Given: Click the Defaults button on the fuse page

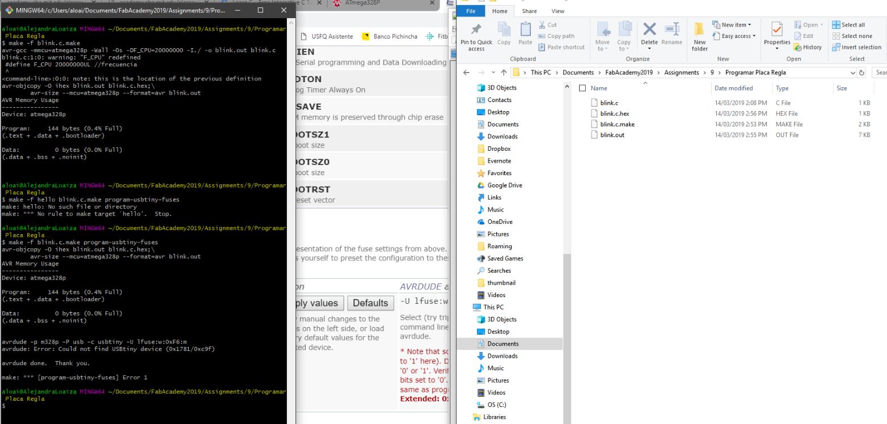Looking at the screenshot, I should click(x=370, y=303).
